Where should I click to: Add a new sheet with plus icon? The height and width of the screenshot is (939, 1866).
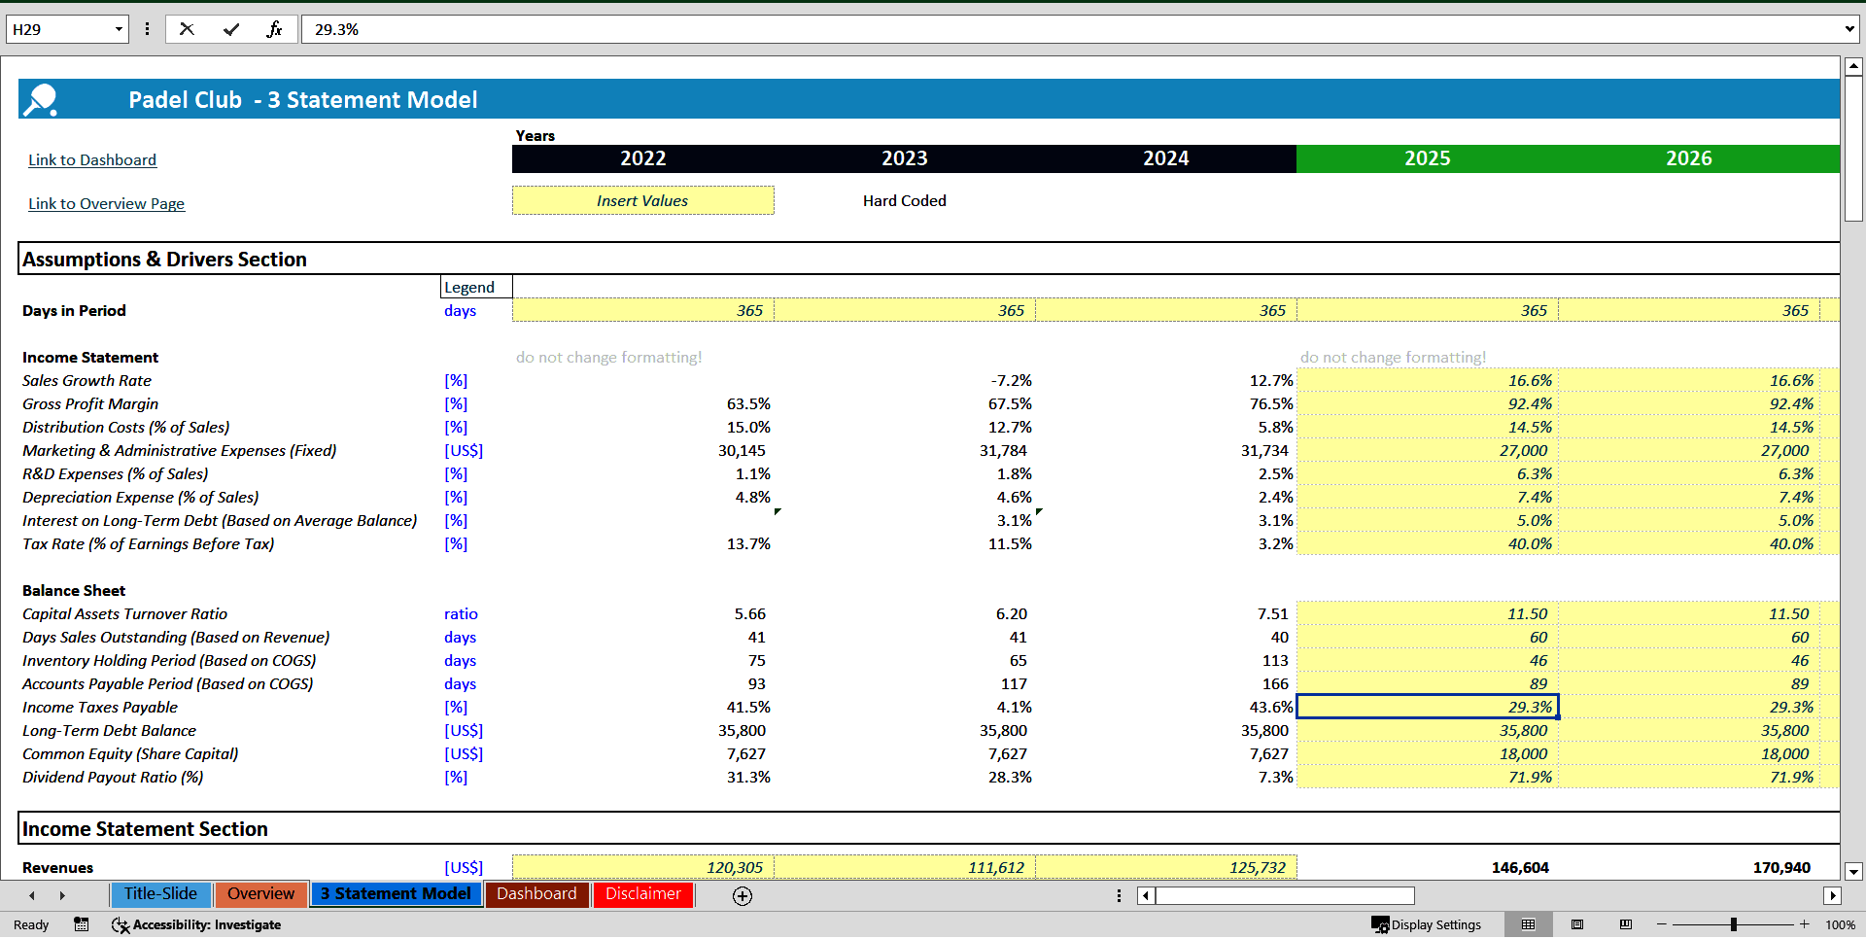tap(743, 895)
